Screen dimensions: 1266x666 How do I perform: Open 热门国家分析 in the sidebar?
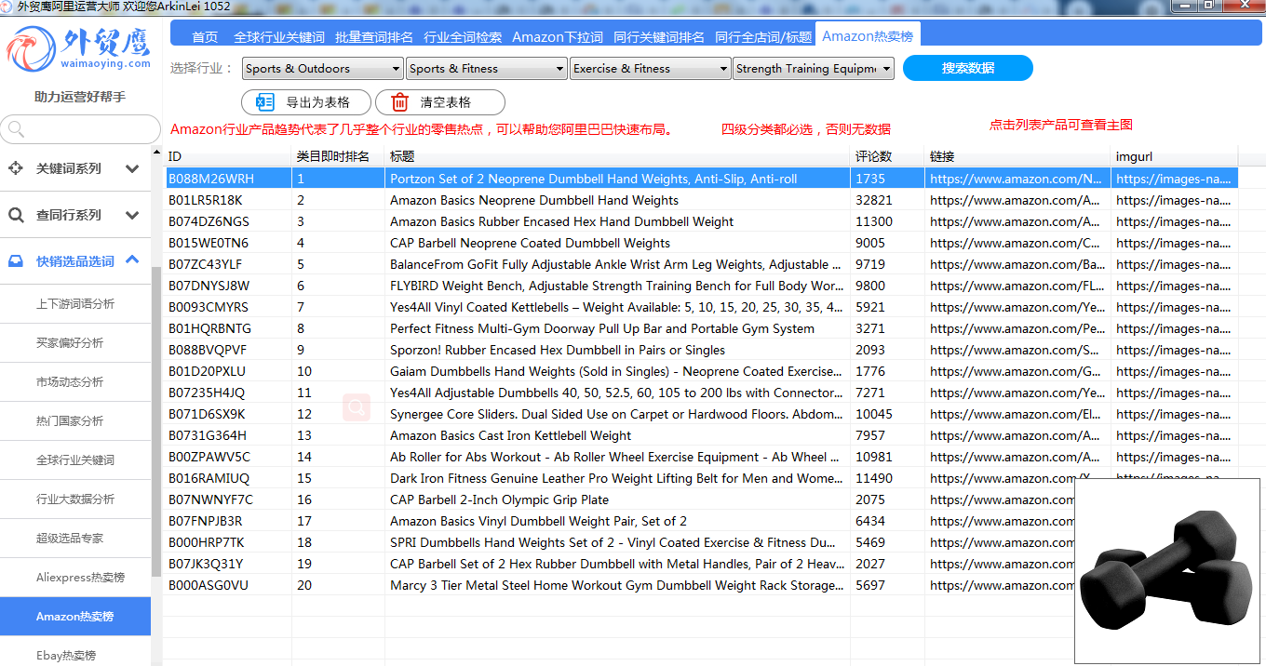[75, 421]
